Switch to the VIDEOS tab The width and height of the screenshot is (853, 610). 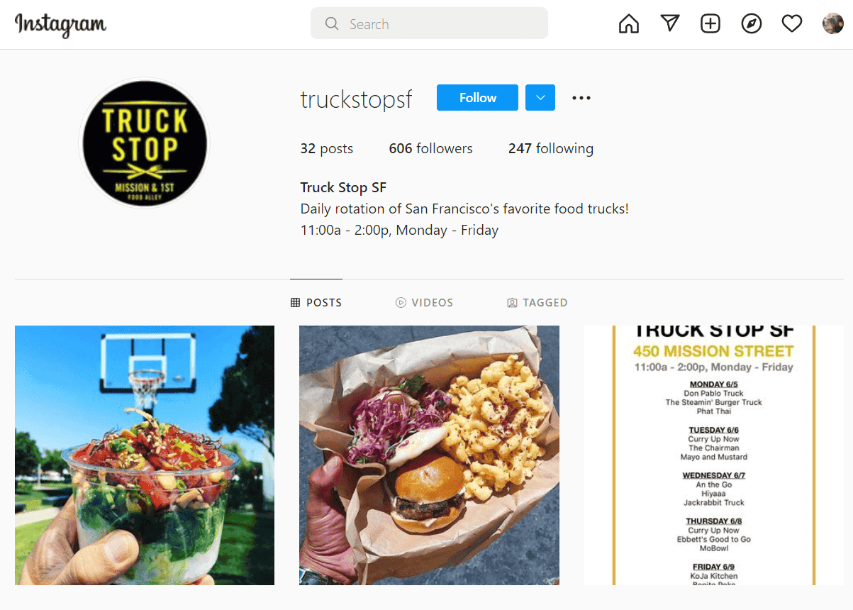424,302
